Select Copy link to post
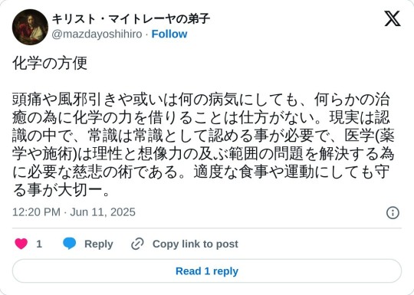This screenshot has height=295, width=414. [x=195, y=244]
